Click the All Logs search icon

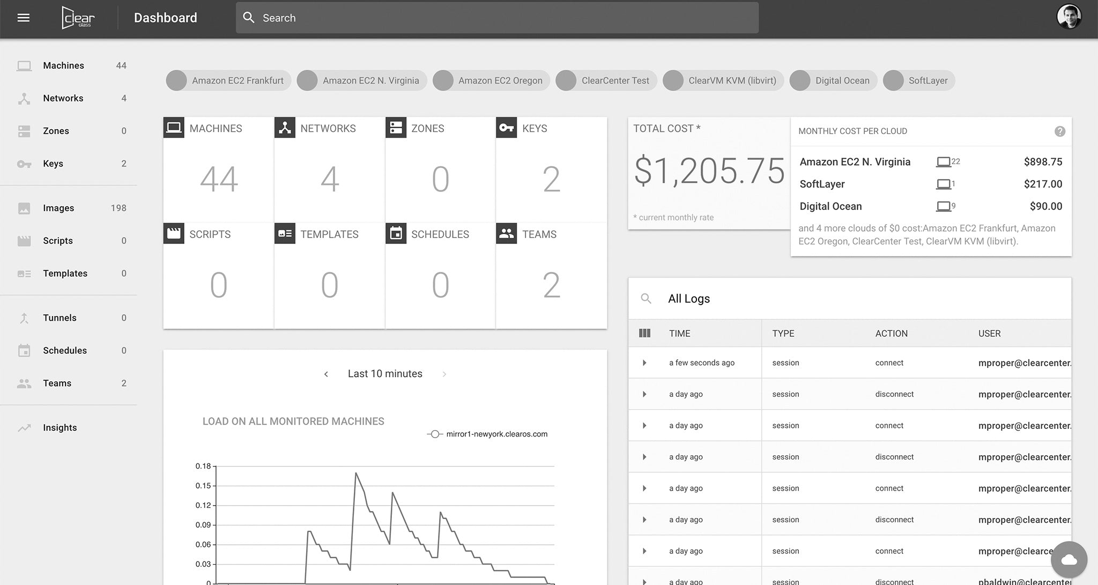click(646, 299)
